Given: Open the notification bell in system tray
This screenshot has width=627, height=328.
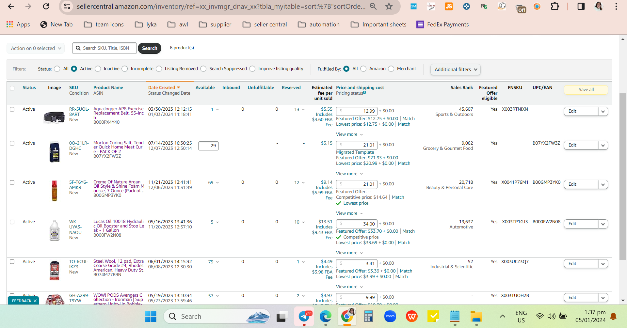Looking at the screenshot, I should coord(613,316).
